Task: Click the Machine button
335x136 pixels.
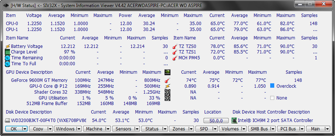Action: click(x=97, y=129)
